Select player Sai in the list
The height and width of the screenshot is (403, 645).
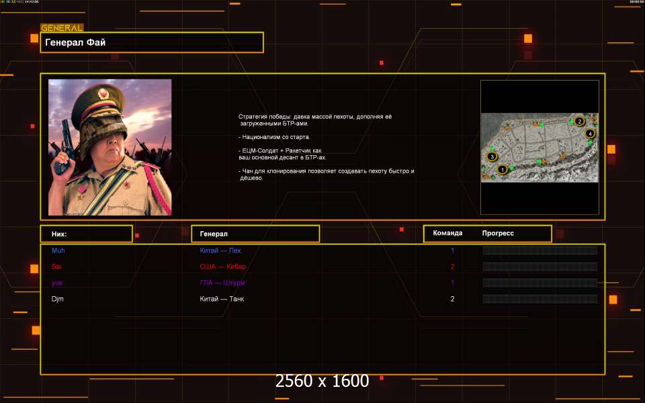point(56,267)
